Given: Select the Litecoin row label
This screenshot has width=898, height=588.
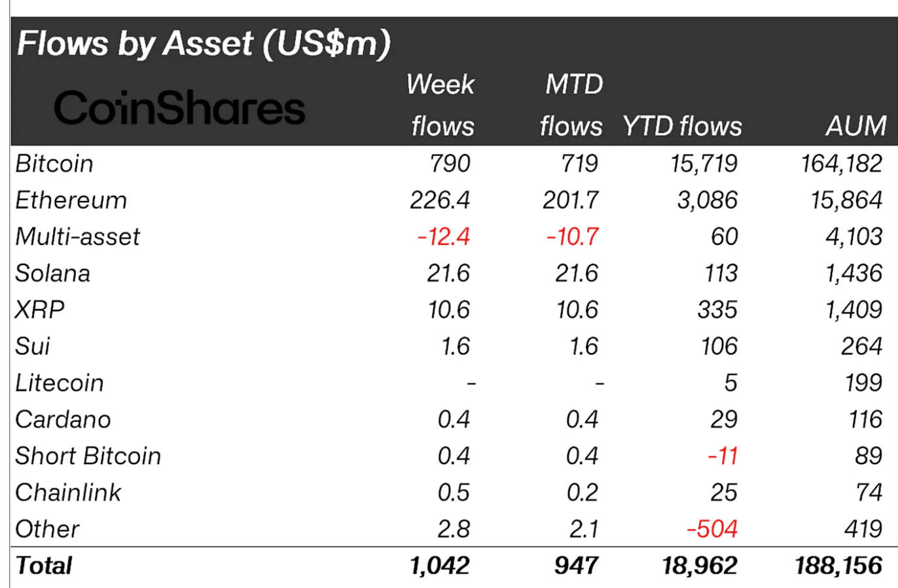Looking at the screenshot, I should pyautogui.click(x=59, y=383).
